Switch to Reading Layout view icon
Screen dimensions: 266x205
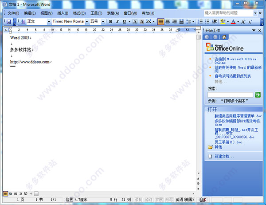click(x=26, y=193)
